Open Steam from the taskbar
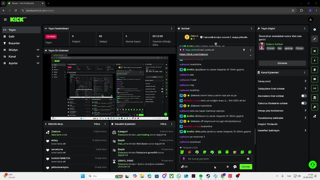This screenshot has height=180, width=320. click(x=208, y=176)
